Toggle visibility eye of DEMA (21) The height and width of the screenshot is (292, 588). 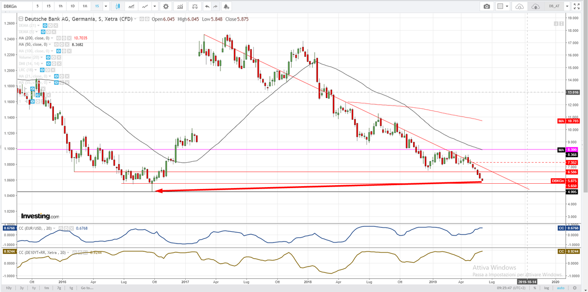(45, 25)
